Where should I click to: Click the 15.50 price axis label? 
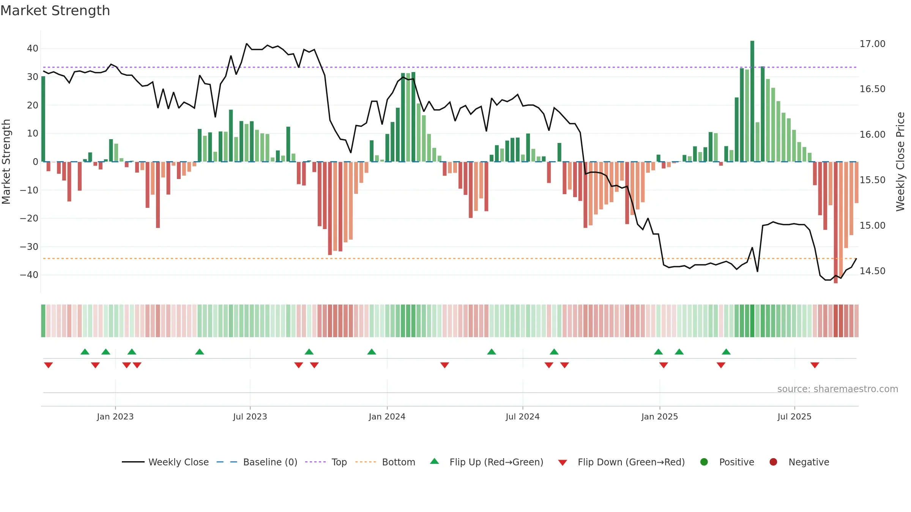pyautogui.click(x=873, y=180)
